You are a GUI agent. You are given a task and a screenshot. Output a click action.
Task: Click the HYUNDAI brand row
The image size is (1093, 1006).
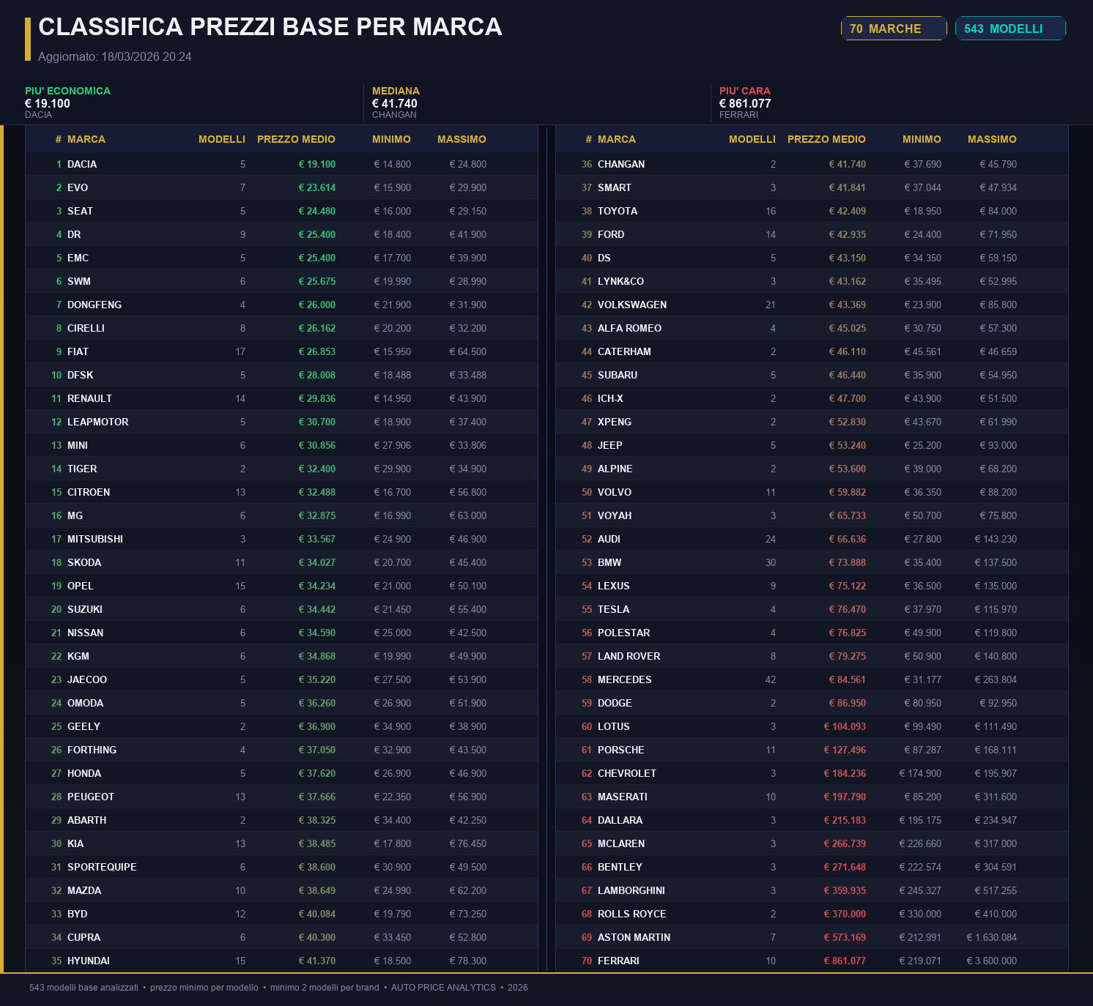click(x=281, y=961)
